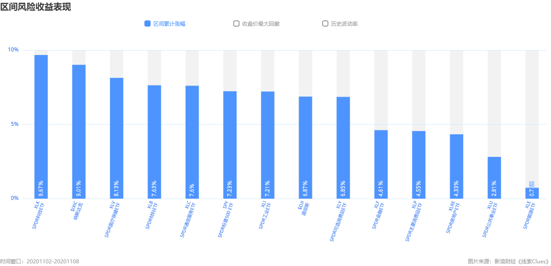Enable the 历史波动率 legend series

[x=325, y=23]
